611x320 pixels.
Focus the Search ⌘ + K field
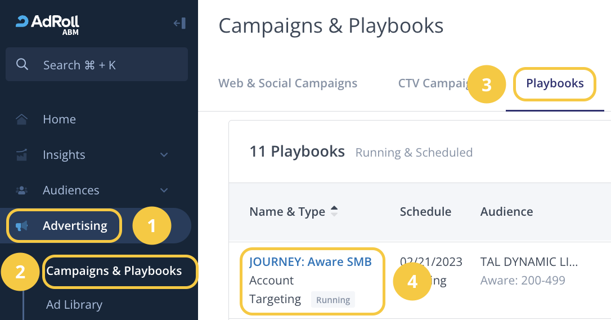tap(107, 65)
